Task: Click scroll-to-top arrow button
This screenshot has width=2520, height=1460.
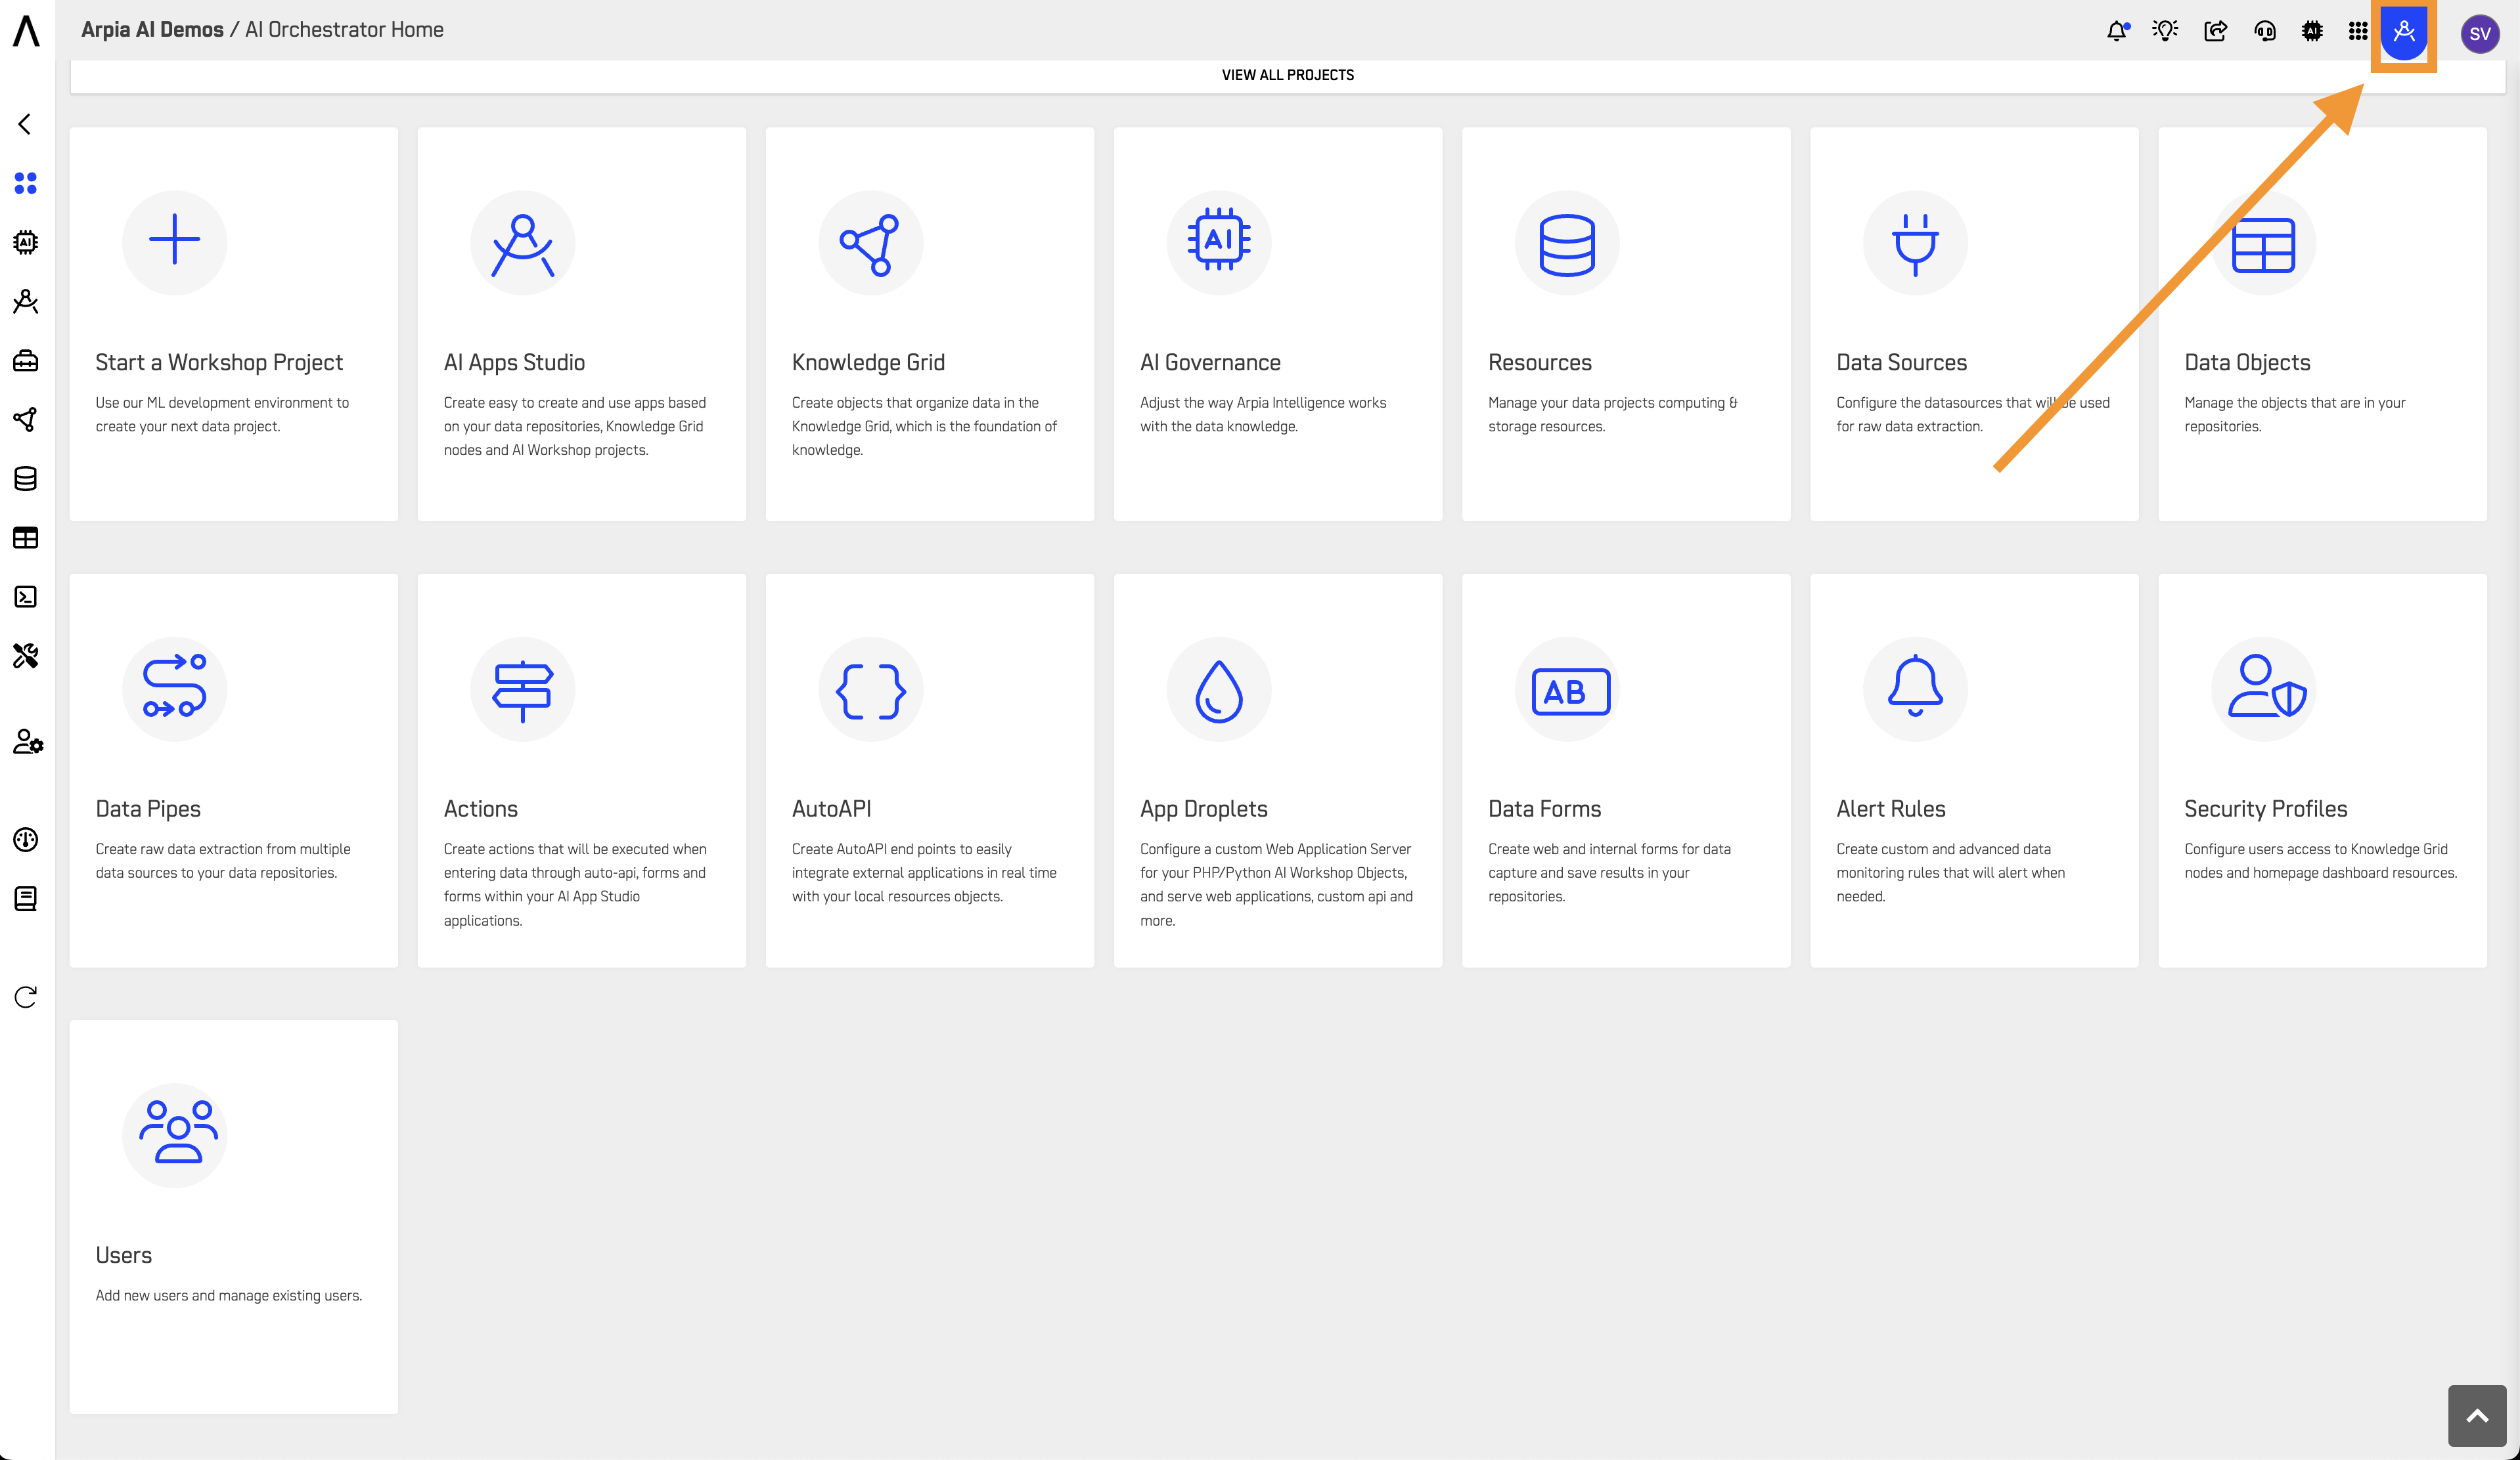Action: tap(2477, 1415)
